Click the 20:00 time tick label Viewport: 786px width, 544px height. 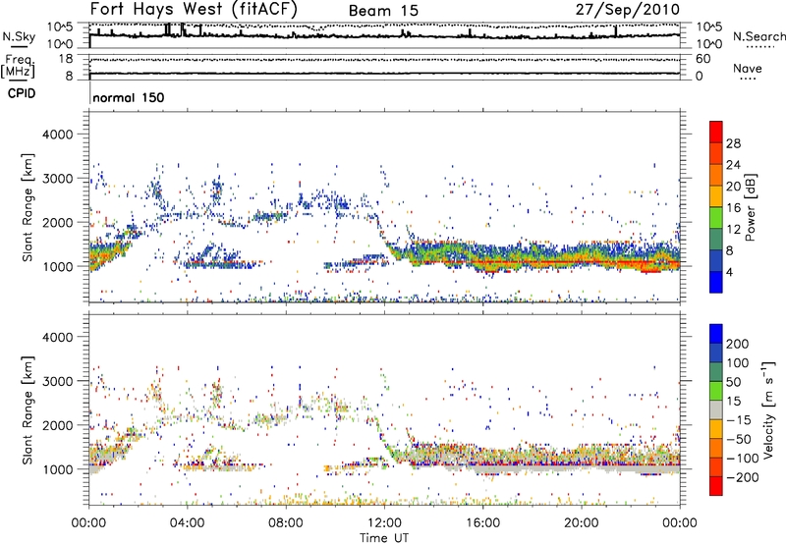[x=582, y=523]
